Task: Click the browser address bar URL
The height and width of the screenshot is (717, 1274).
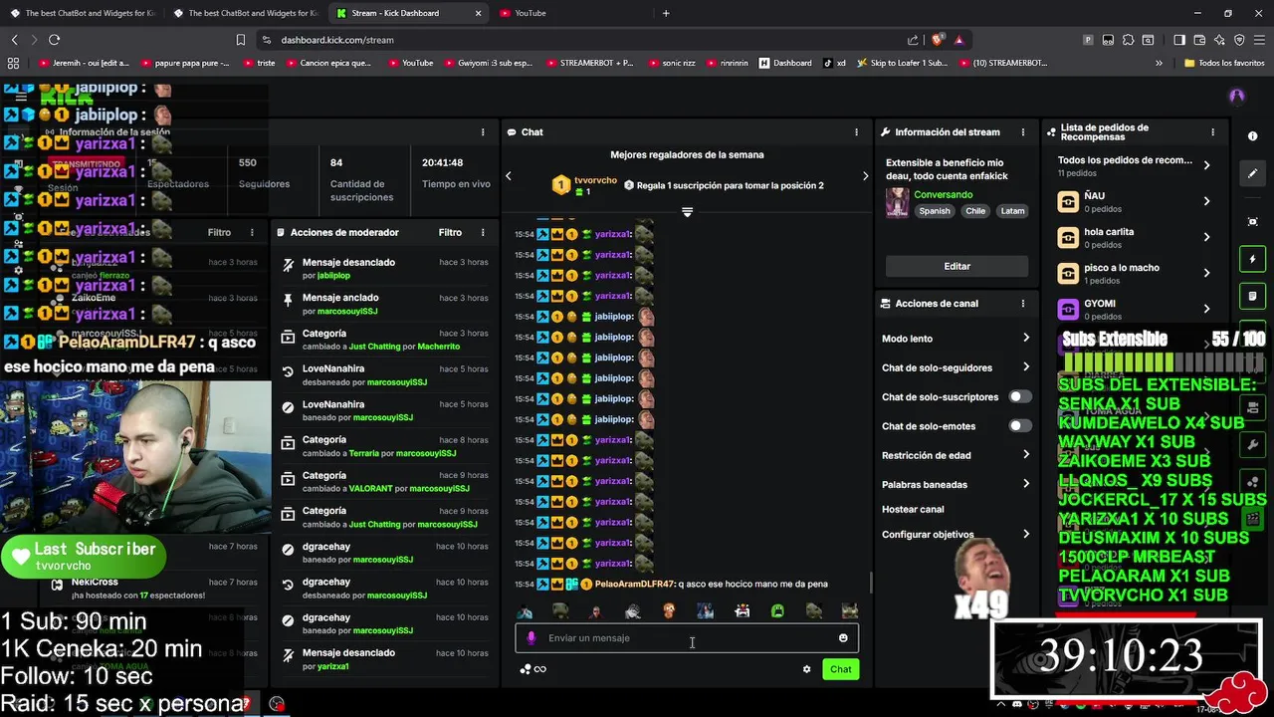Action: pyautogui.click(x=337, y=40)
